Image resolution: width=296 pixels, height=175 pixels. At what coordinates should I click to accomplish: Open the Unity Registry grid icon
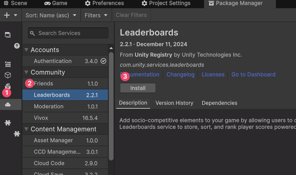click(x=8, y=64)
